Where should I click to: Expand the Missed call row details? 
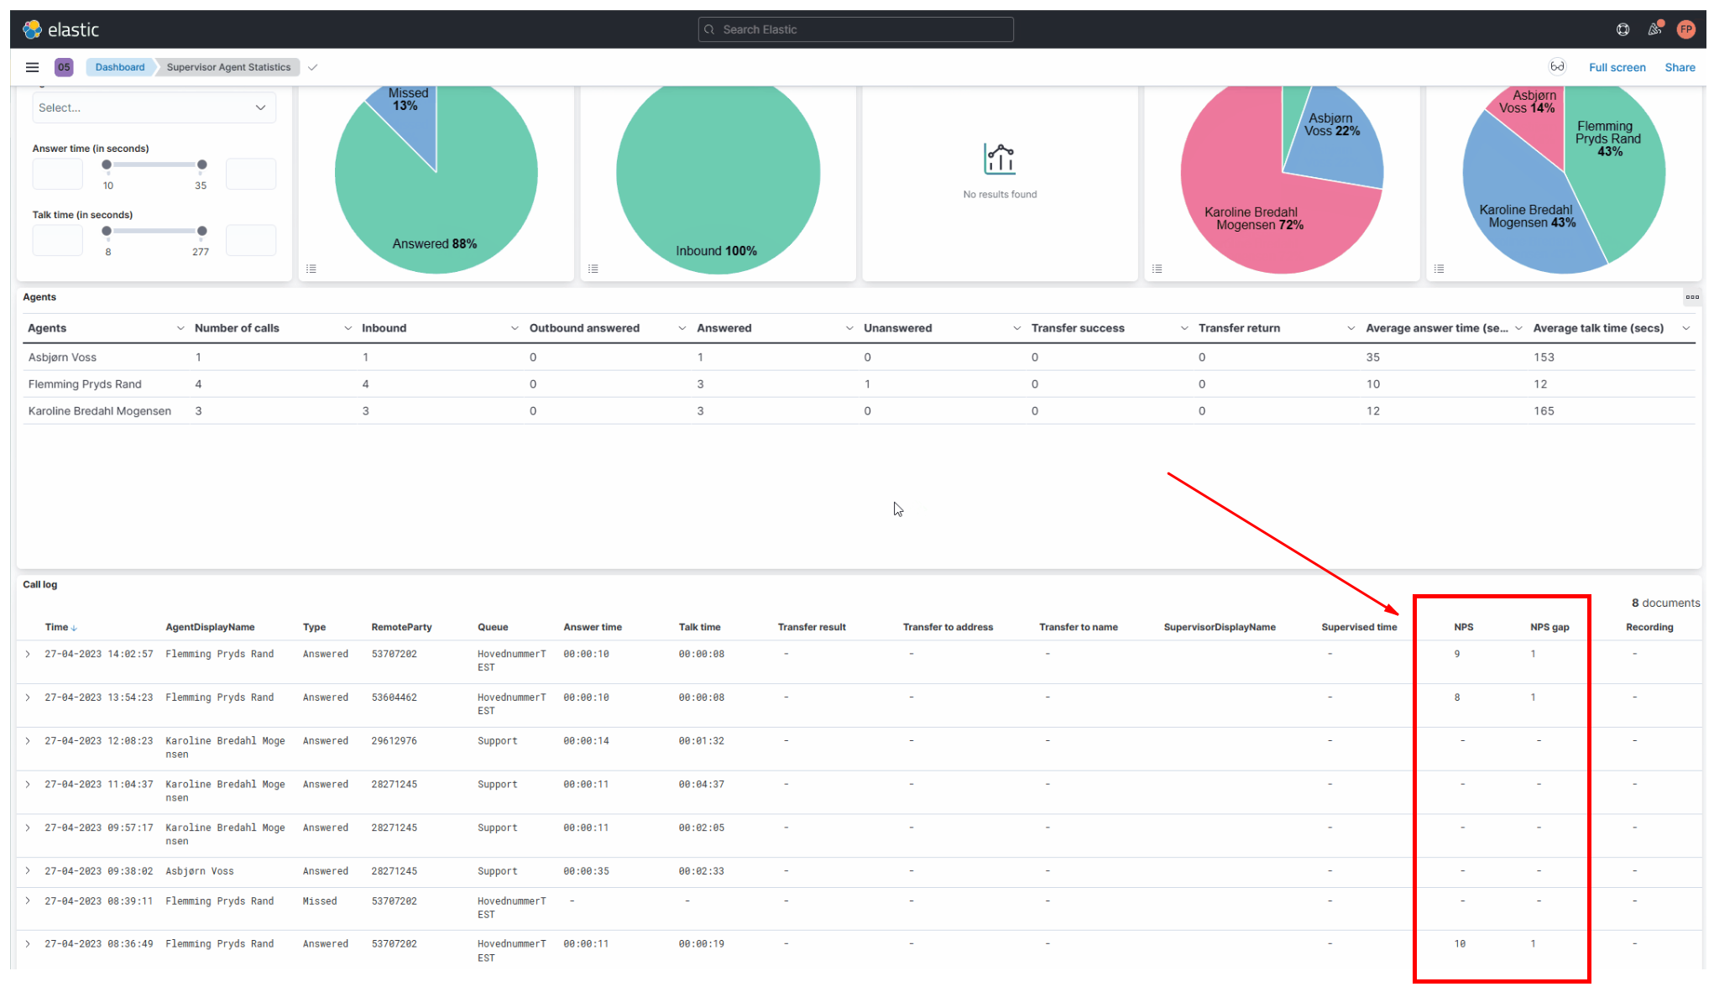(28, 901)
